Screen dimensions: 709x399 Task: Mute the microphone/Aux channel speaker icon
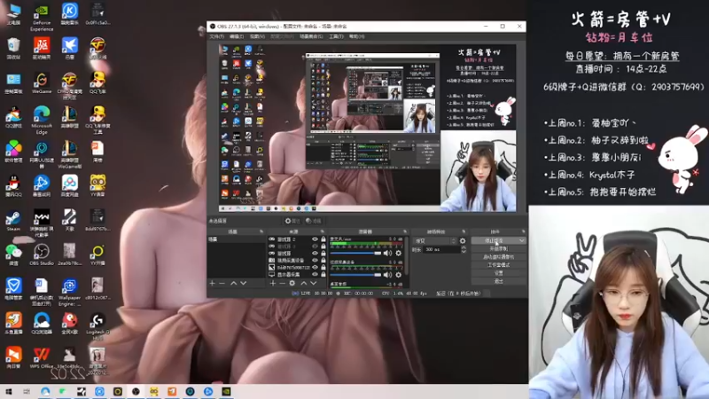[387, 254]
